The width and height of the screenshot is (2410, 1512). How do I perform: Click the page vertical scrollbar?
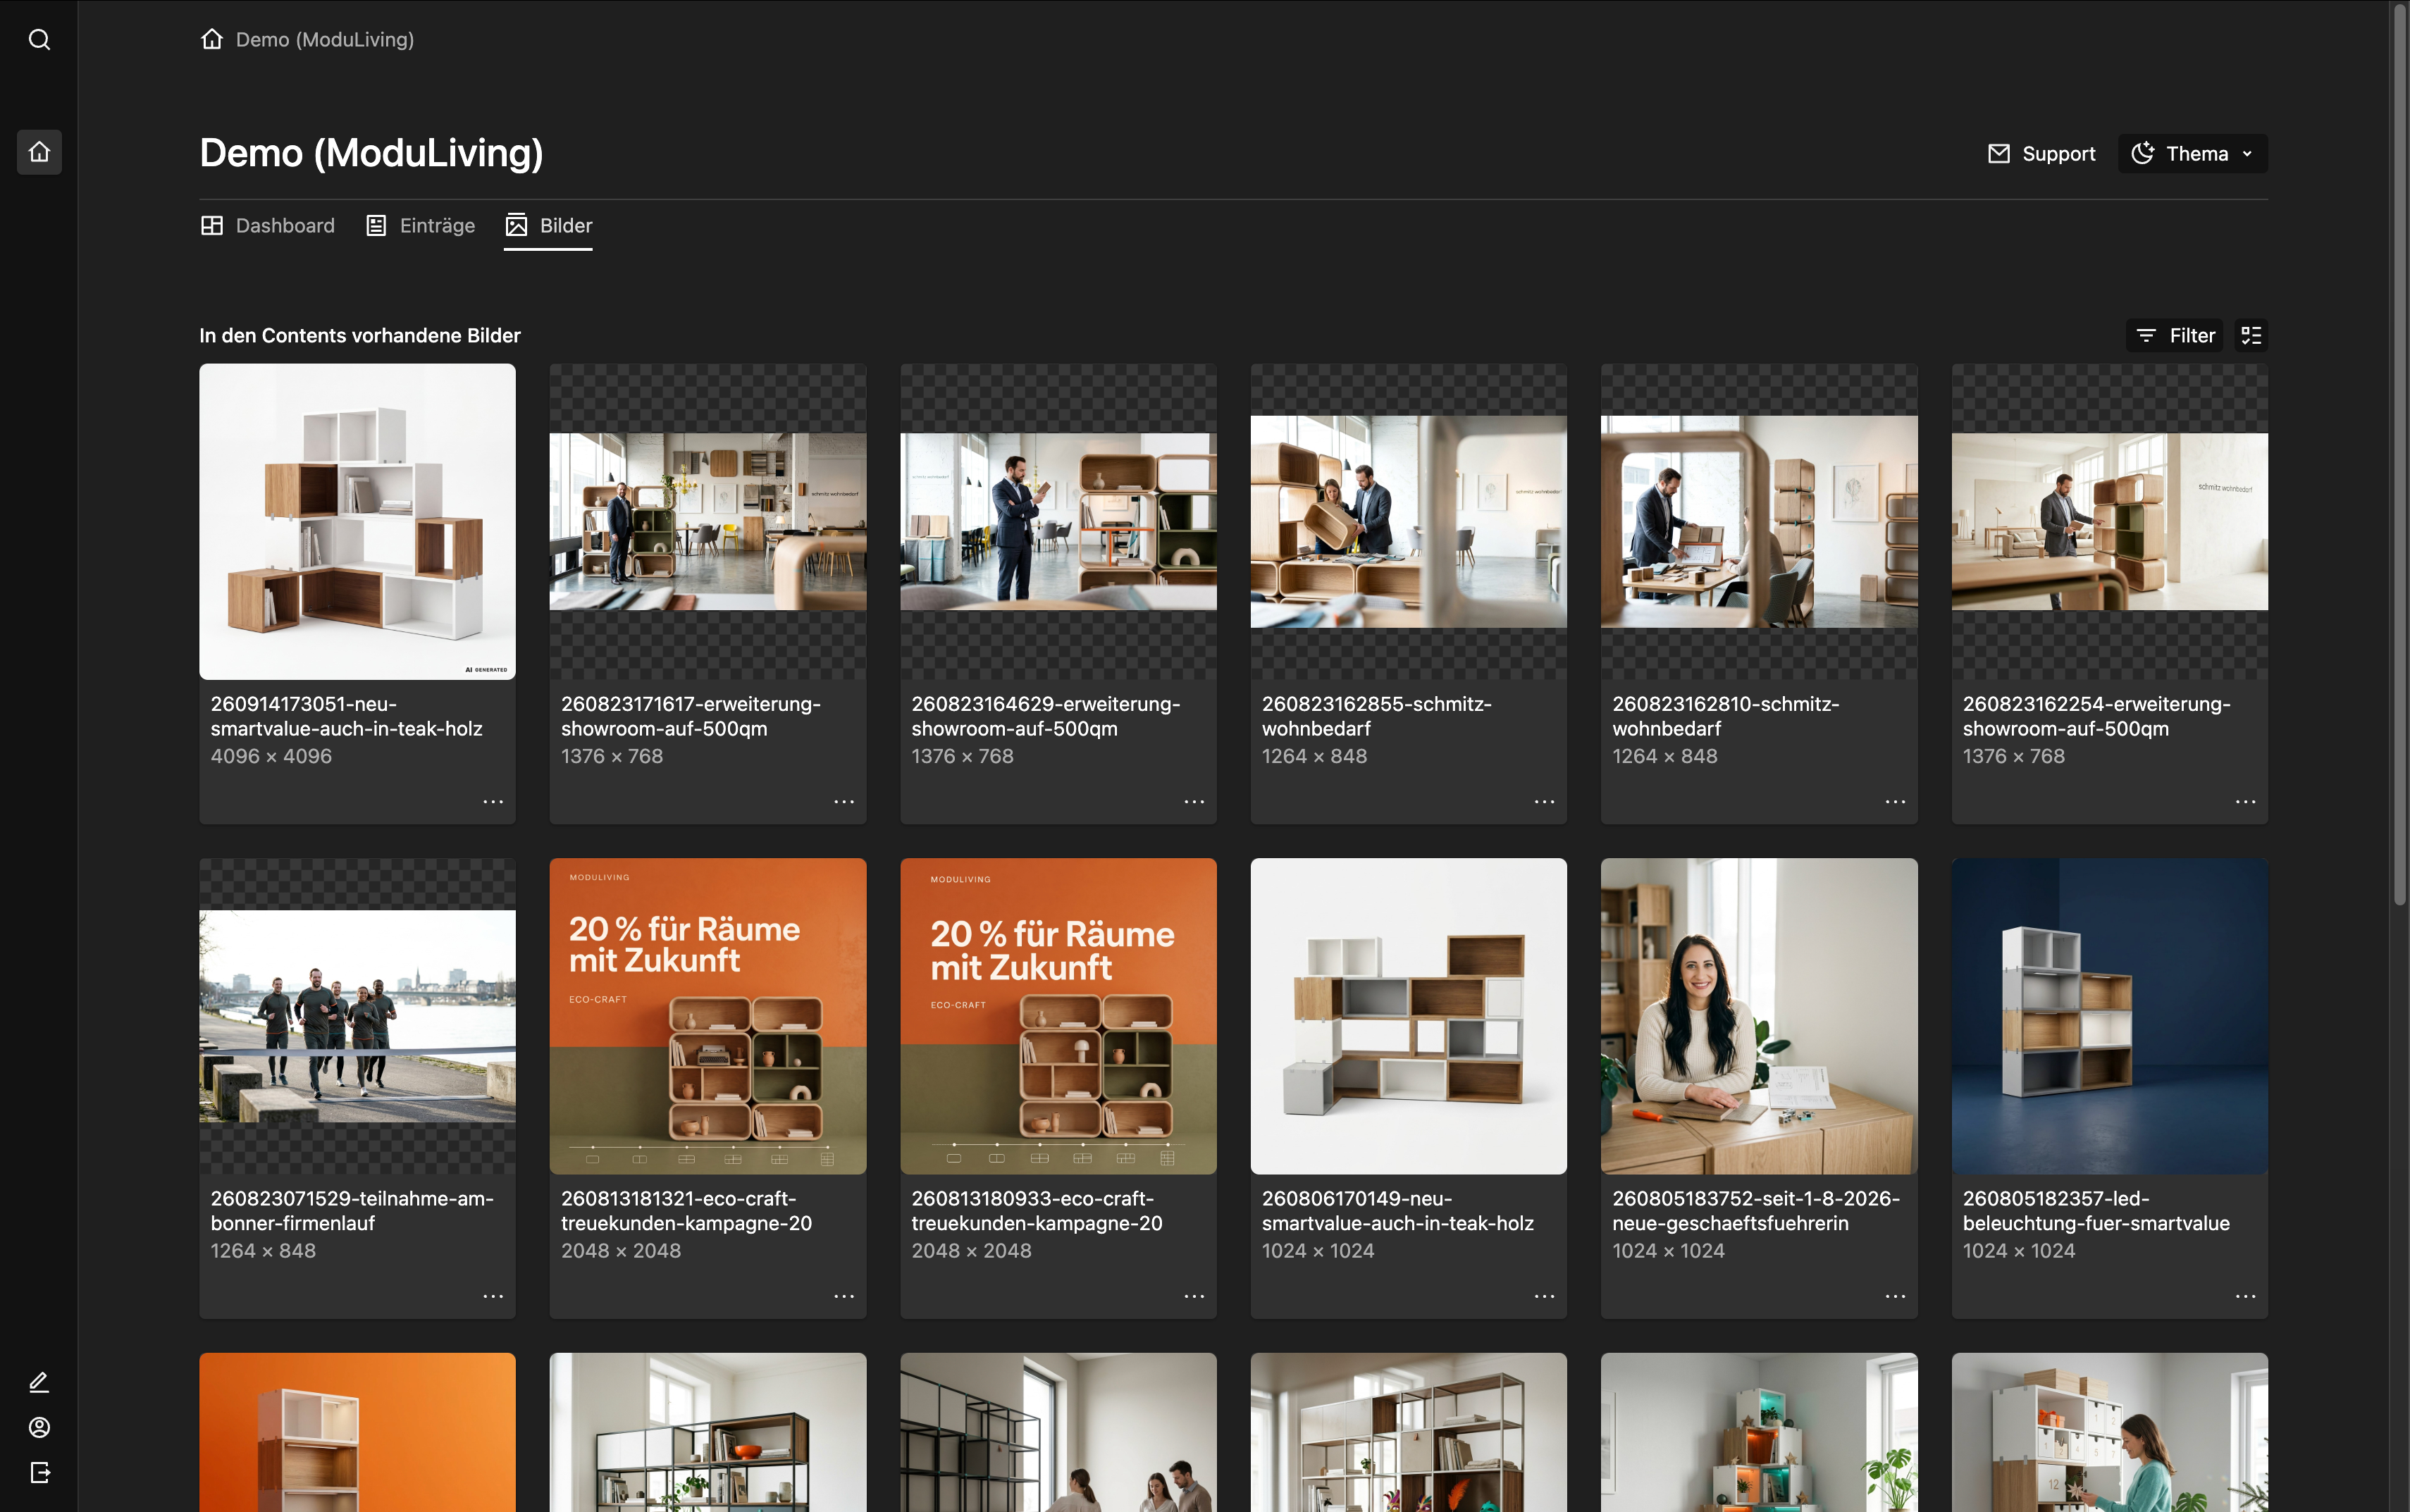click(x=2399, y=455)
